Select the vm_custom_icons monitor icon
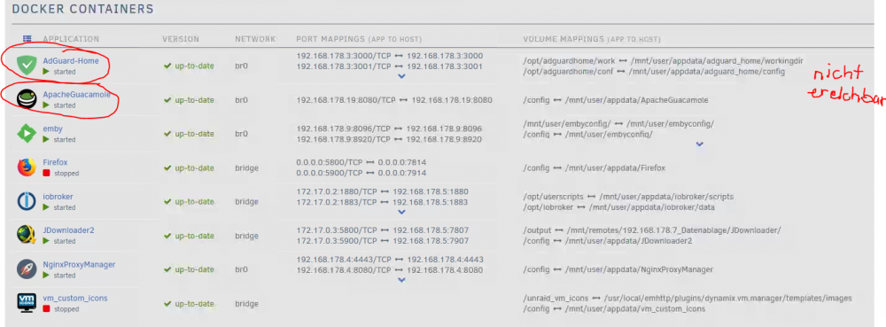Screen dimensions: 886x327 tap(27, 303)
